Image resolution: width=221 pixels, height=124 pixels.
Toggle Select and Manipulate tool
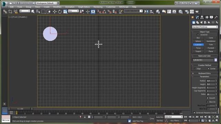pos(88,11)
